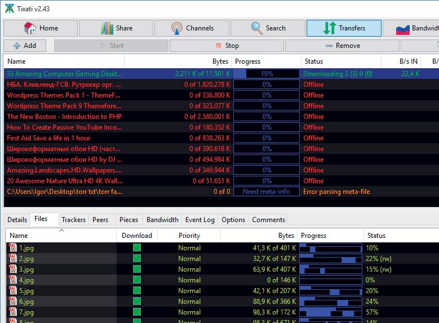Click 'Downloading 3 (3) 0 (0)' status
The width and height of the screenshot is (439, 323).
[x=338, y=74]
